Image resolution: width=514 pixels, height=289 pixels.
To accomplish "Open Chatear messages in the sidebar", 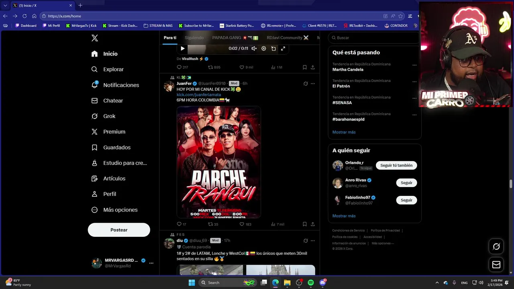I will click(107, 101).
